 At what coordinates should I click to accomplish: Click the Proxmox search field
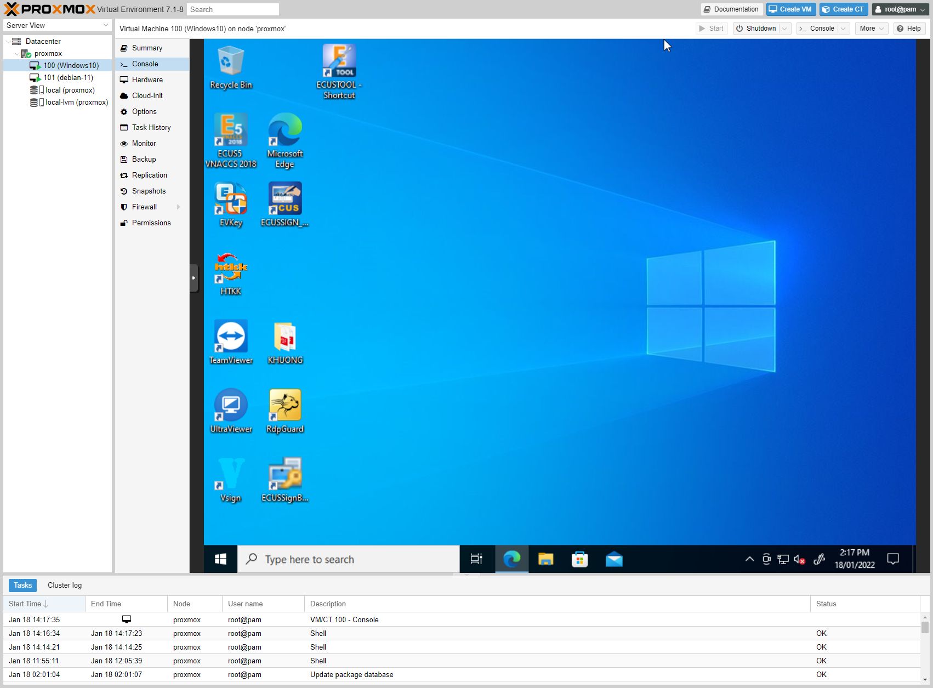coord(232,9)
